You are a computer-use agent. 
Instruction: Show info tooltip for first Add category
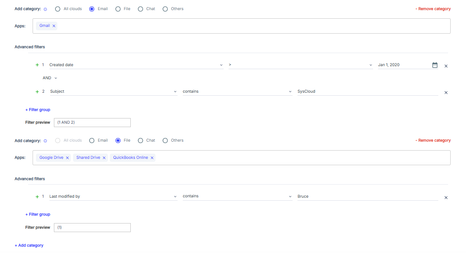45,9
